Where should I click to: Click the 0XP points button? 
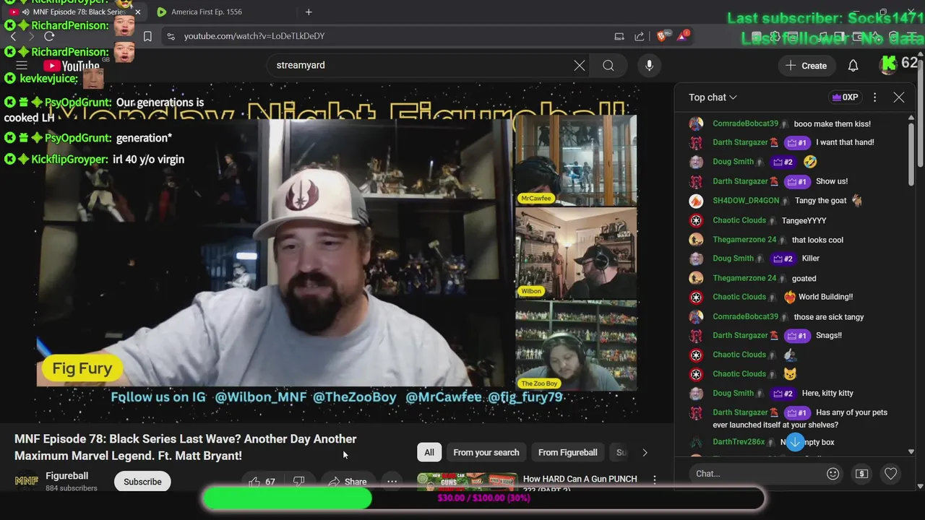(x=845, y=97)
